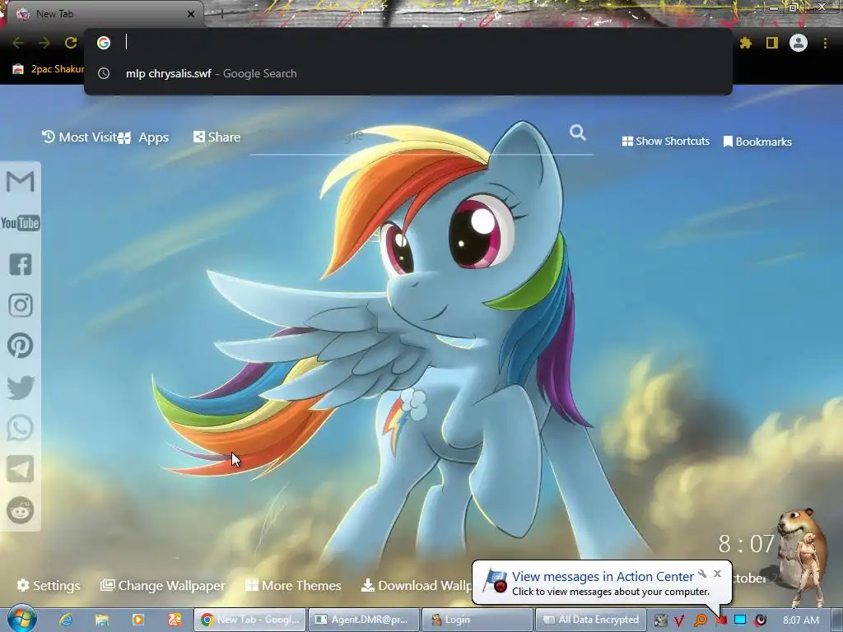The width and height of the screenshot is (843, 632).
Task: Open More Themes
Action: 293,585
